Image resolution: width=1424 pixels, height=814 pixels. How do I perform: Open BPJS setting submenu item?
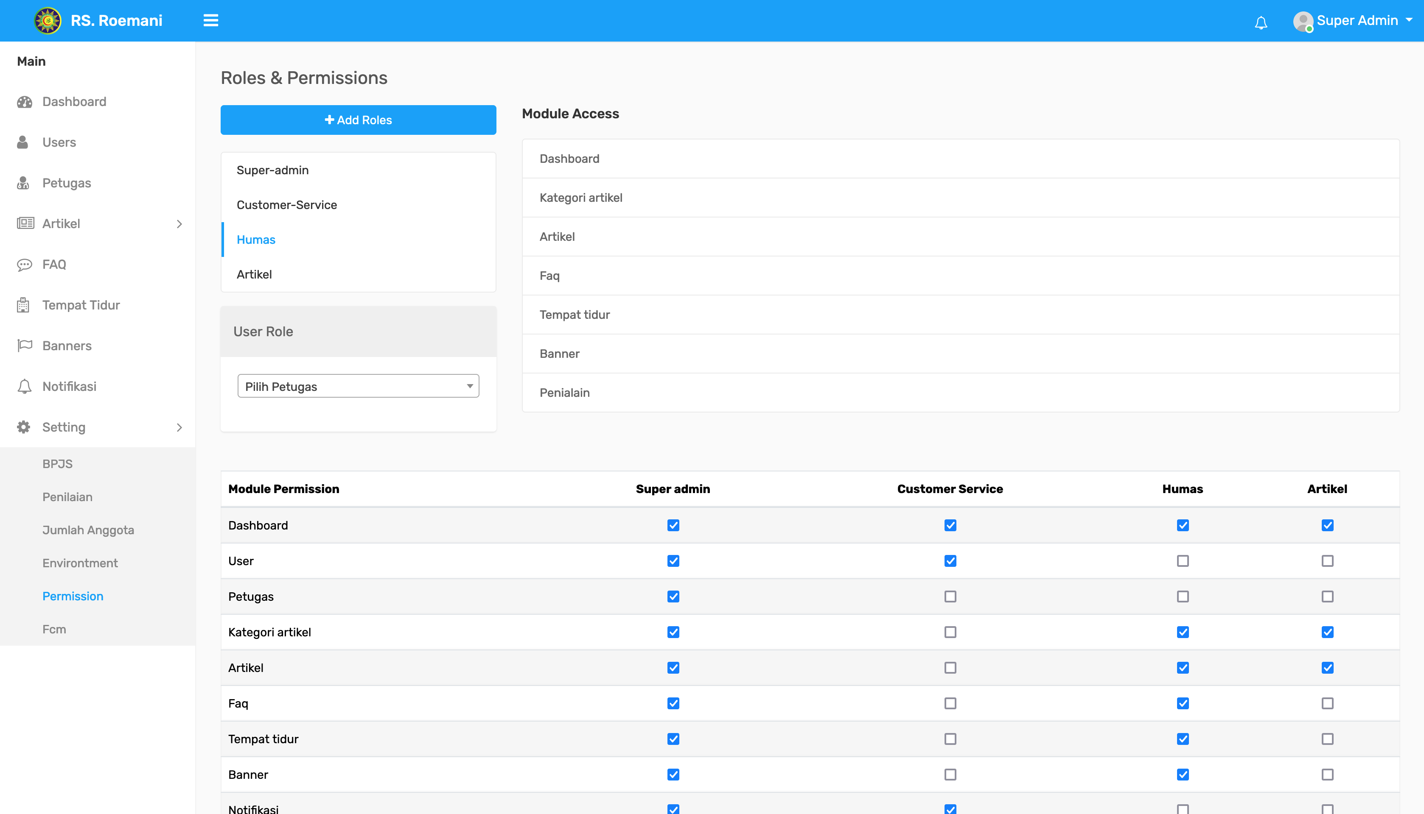[58, 464]
